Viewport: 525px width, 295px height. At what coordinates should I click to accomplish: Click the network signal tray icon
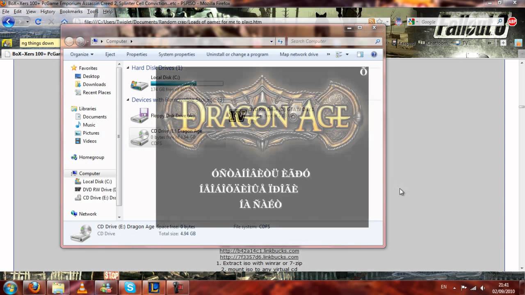[x=473, y=288]
